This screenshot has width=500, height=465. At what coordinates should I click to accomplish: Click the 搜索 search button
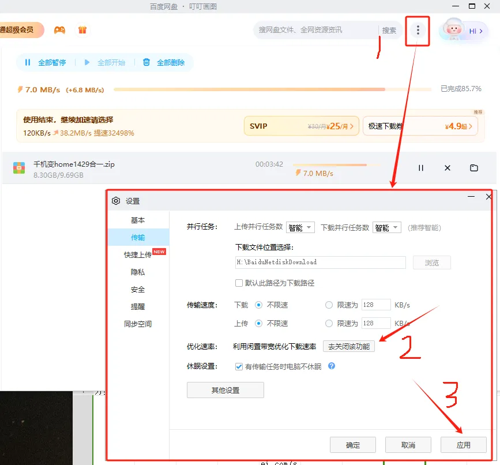389,31
